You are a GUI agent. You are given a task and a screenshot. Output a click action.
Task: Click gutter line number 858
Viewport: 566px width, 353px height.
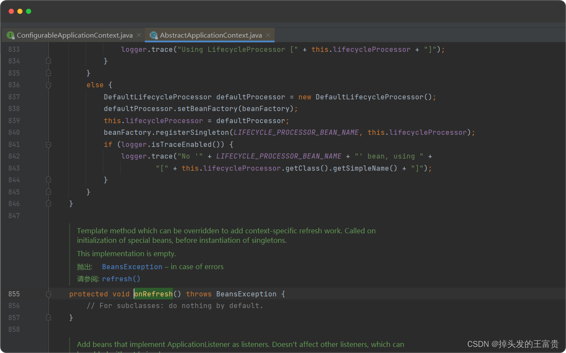(x=14, y=329)
